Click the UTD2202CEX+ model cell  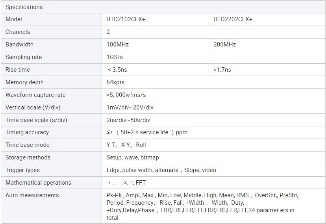(233, 19)
